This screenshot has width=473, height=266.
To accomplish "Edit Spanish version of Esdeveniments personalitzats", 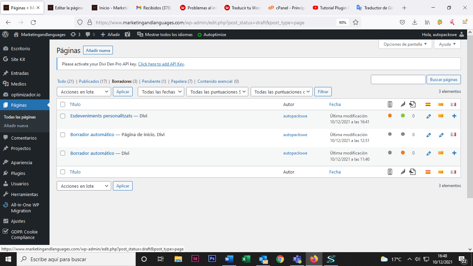I will [x=429, y=116].
